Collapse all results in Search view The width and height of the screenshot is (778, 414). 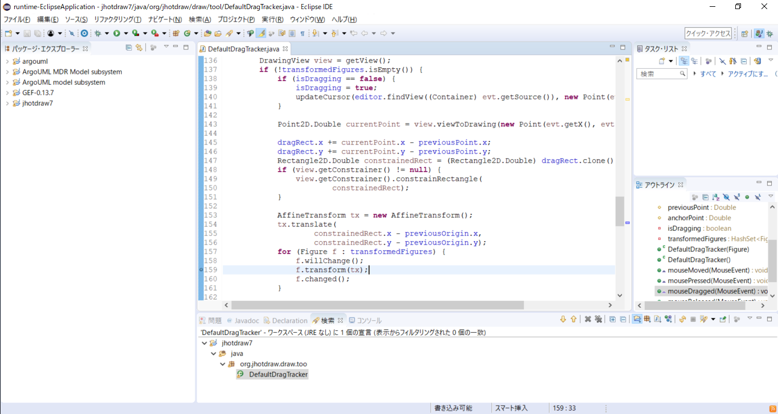pyautogui.click(x=623, y=319)
